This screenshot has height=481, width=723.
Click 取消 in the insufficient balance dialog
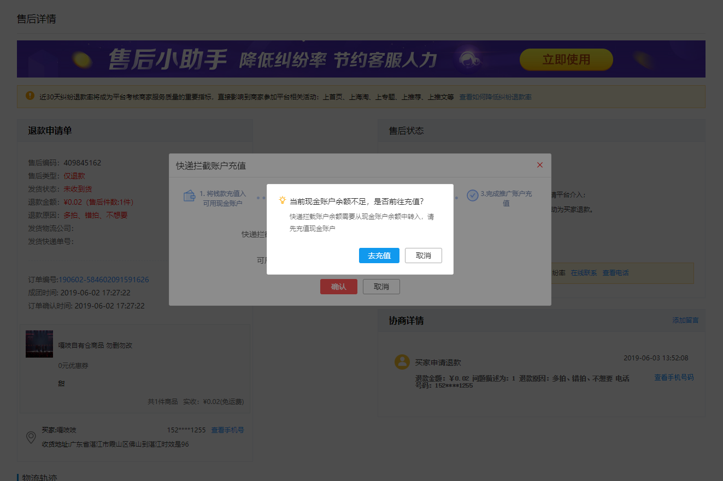[424, 256]
